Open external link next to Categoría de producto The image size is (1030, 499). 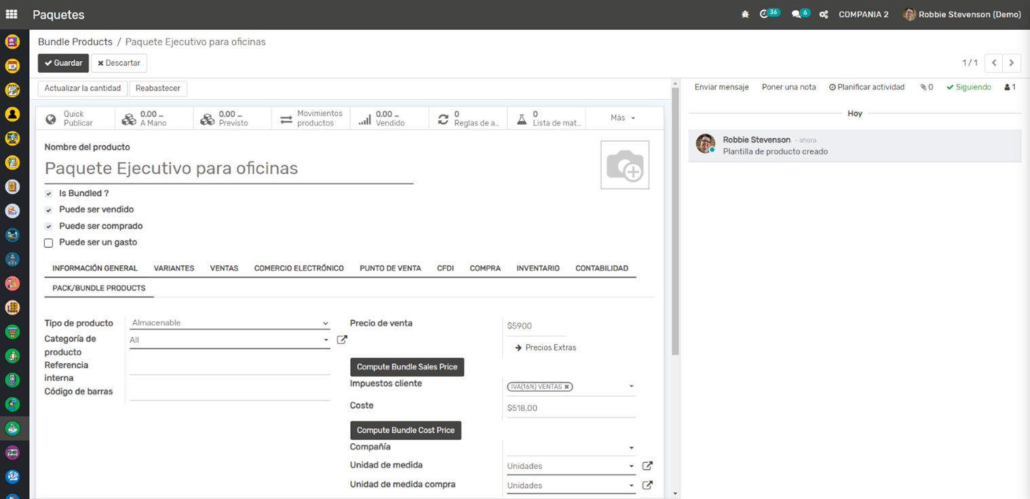(x=342, y=339)
